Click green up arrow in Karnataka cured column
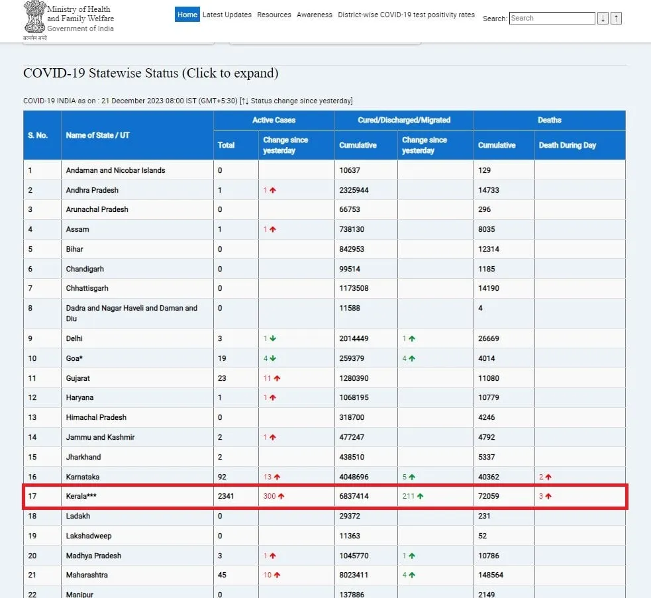Screen dimensions: 651x598 click(x=412, y=477)
